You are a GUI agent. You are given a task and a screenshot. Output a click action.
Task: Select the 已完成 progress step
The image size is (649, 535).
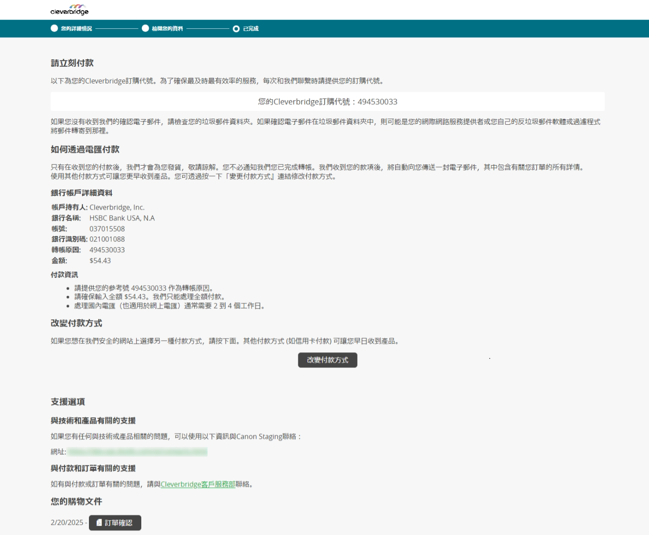(x=246, y=29)
